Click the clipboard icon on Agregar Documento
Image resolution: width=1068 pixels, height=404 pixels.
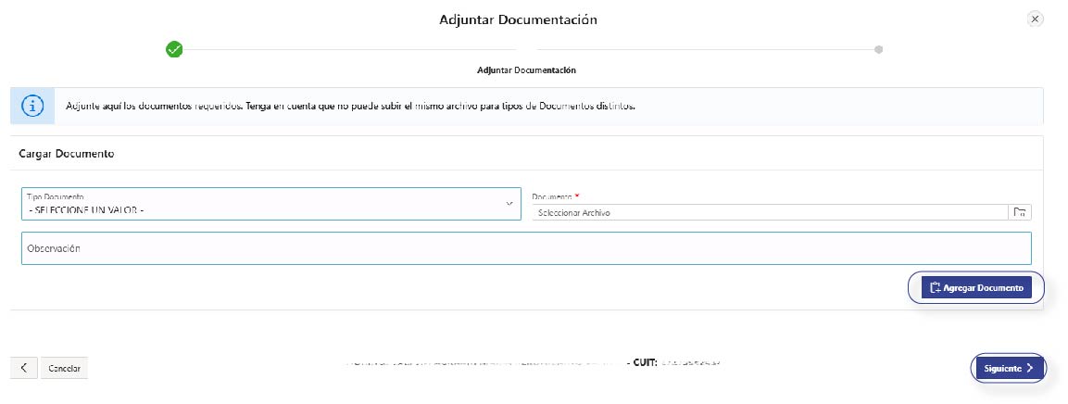coord(935,288)
